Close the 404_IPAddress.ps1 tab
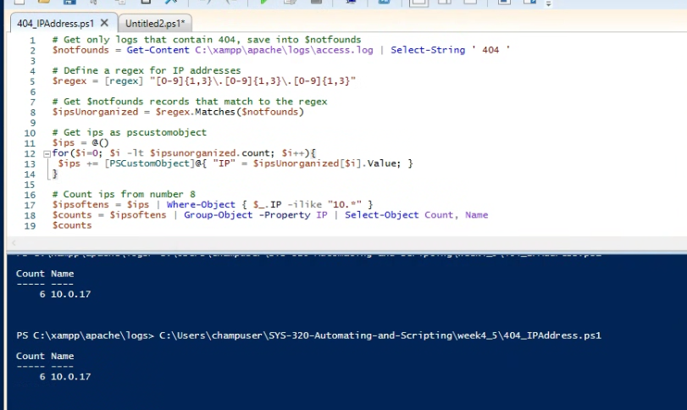This screenshot has height=410, width=687. (104, 24)
